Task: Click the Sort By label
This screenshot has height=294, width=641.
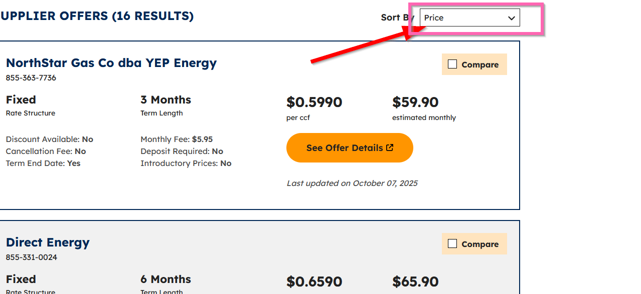Action: click(x=395, y=17)
